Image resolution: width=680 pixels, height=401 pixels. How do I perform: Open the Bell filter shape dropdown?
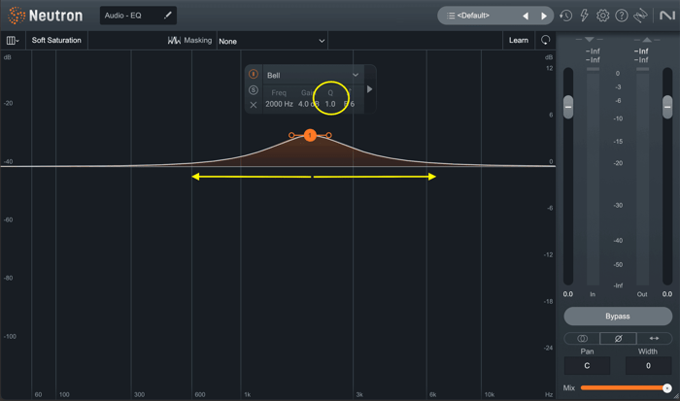pyautogui.click(x=313, y=75)
